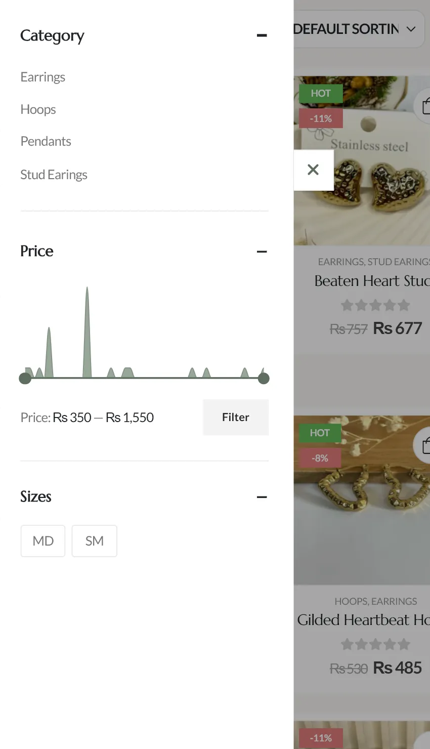The height and width of the screenshot is (749, 430).
Task: Select the Hoops category
Action: [x=38, y=109]
